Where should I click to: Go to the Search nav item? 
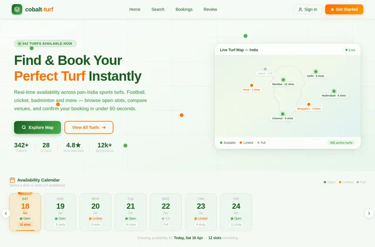158,9
